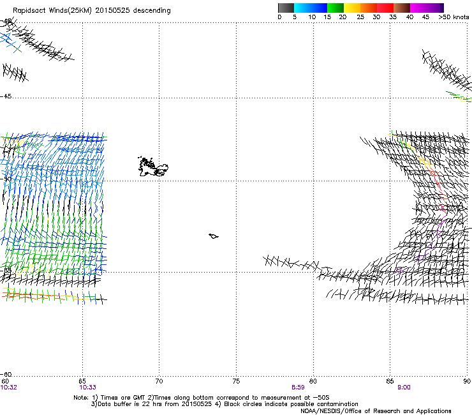Viewport: 472px width, 415px height.
Task: Click the small Heard Island outline
Action: [x=214, y=236]
